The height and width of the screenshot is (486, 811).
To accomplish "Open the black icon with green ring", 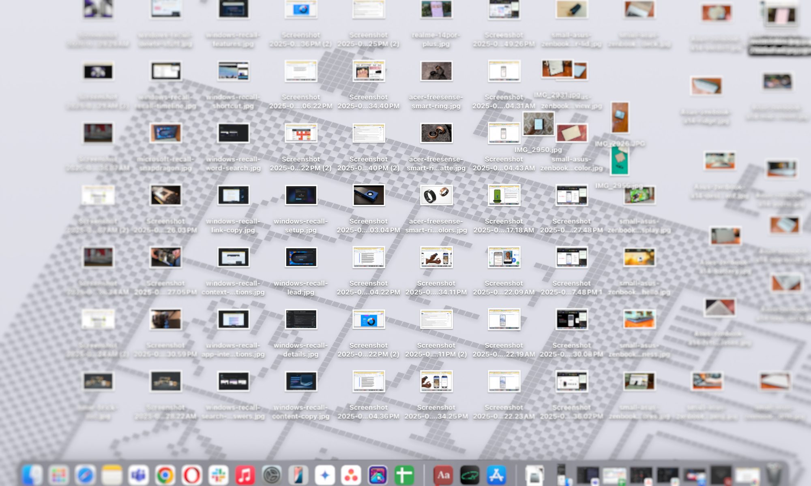I will [x=470, y=475].
